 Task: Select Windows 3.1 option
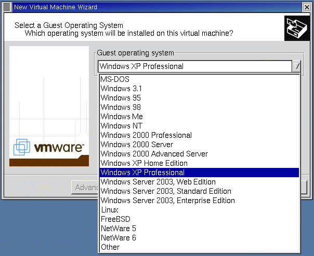click(x=199, y=89)
